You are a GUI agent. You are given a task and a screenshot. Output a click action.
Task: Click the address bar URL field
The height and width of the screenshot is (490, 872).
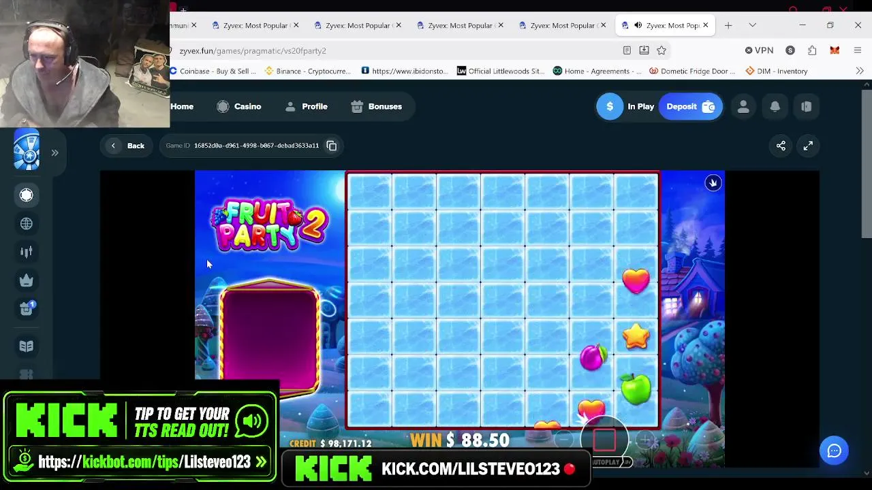[395, 50]
